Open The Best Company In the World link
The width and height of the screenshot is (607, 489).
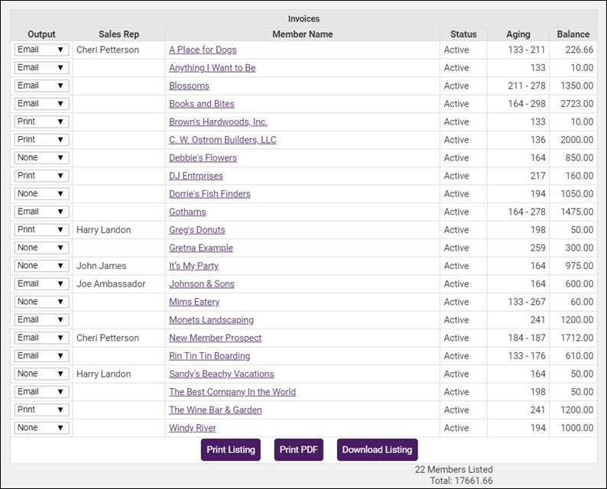pos(232,391)
